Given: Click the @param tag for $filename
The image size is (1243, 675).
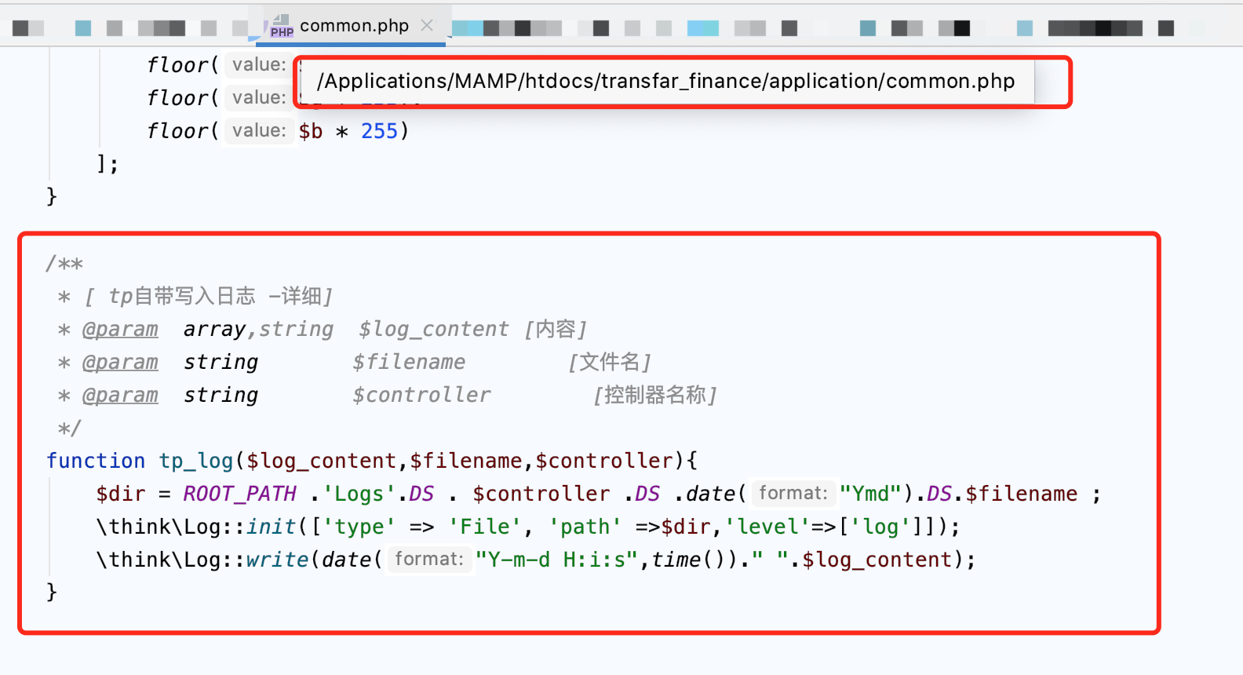Looking at the screenshot, I should click(120, 362).
